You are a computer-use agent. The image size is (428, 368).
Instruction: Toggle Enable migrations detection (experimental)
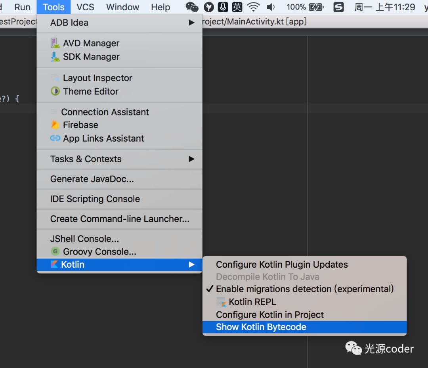point(305,289)
